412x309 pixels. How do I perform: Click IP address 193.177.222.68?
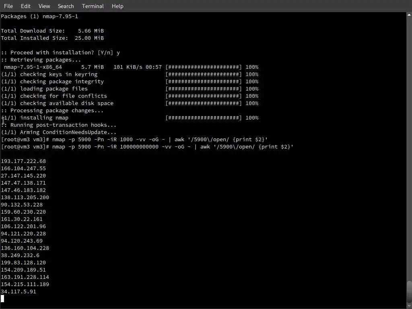[23, 161]
